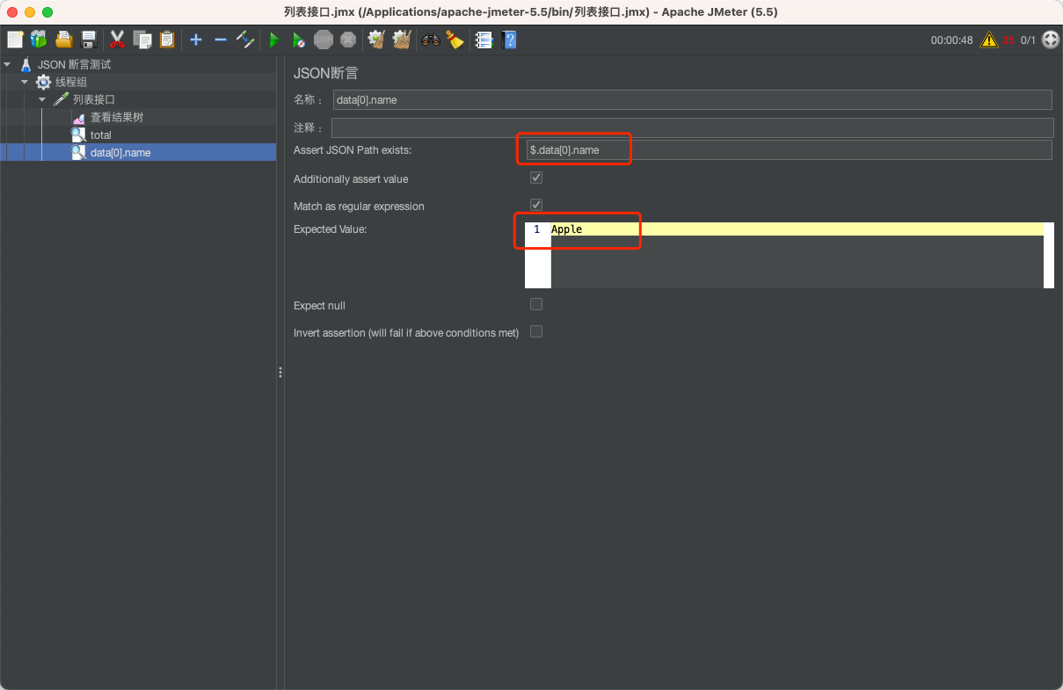Disable Match as regular expression
Screen dimensions: 1063x690
coord(535,204)
